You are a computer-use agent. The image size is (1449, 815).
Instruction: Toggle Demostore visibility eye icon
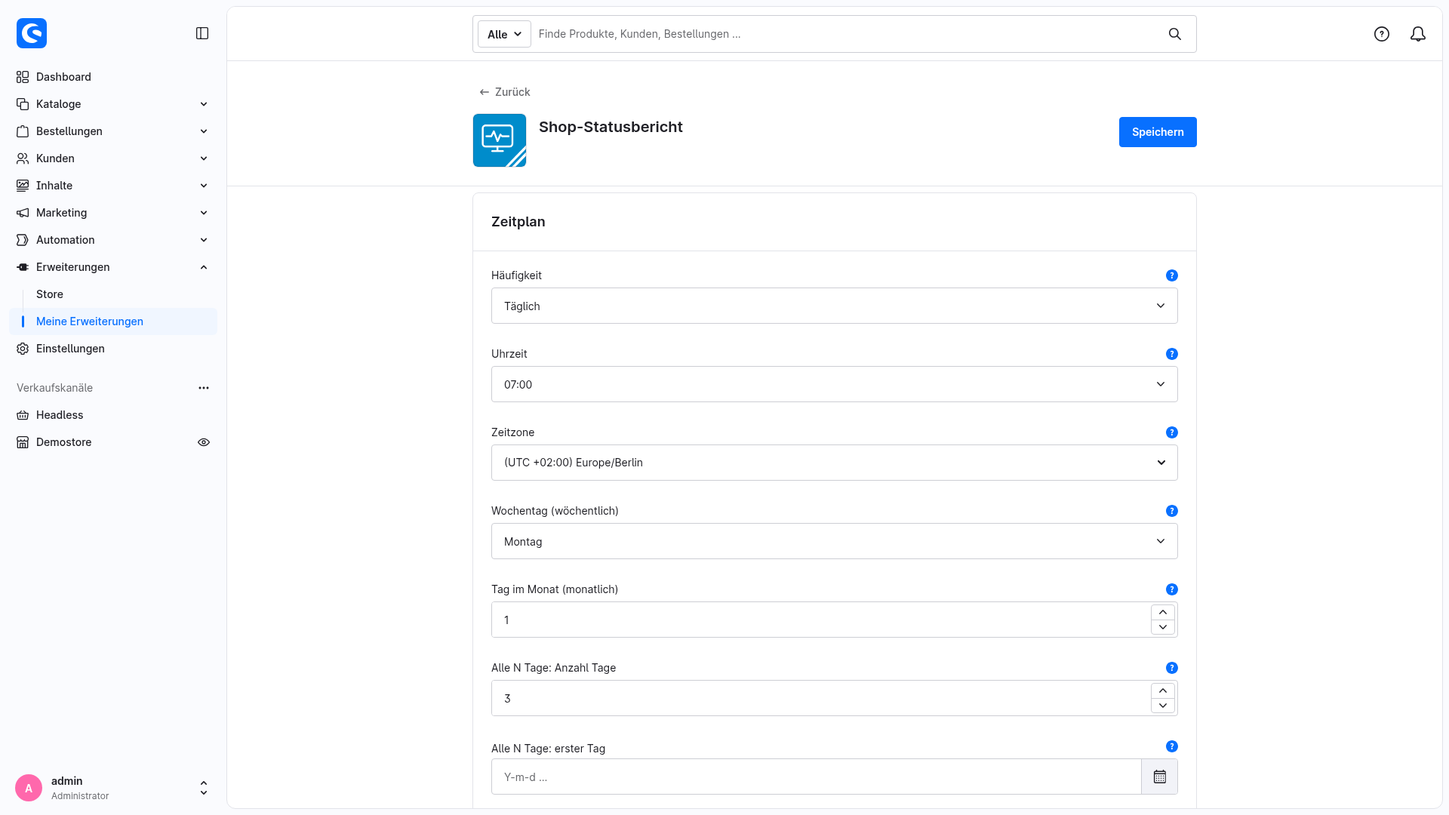pos(204,442)
